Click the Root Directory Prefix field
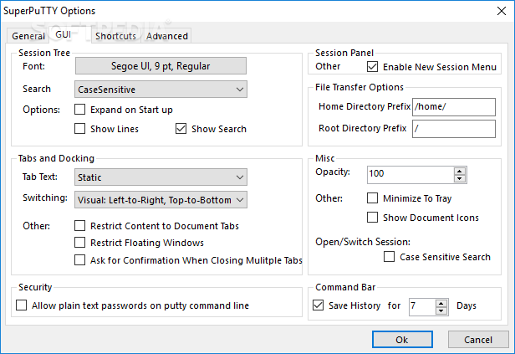Viewport: 515px width, 354px height. pyautogui.click(x=454, y=129)
